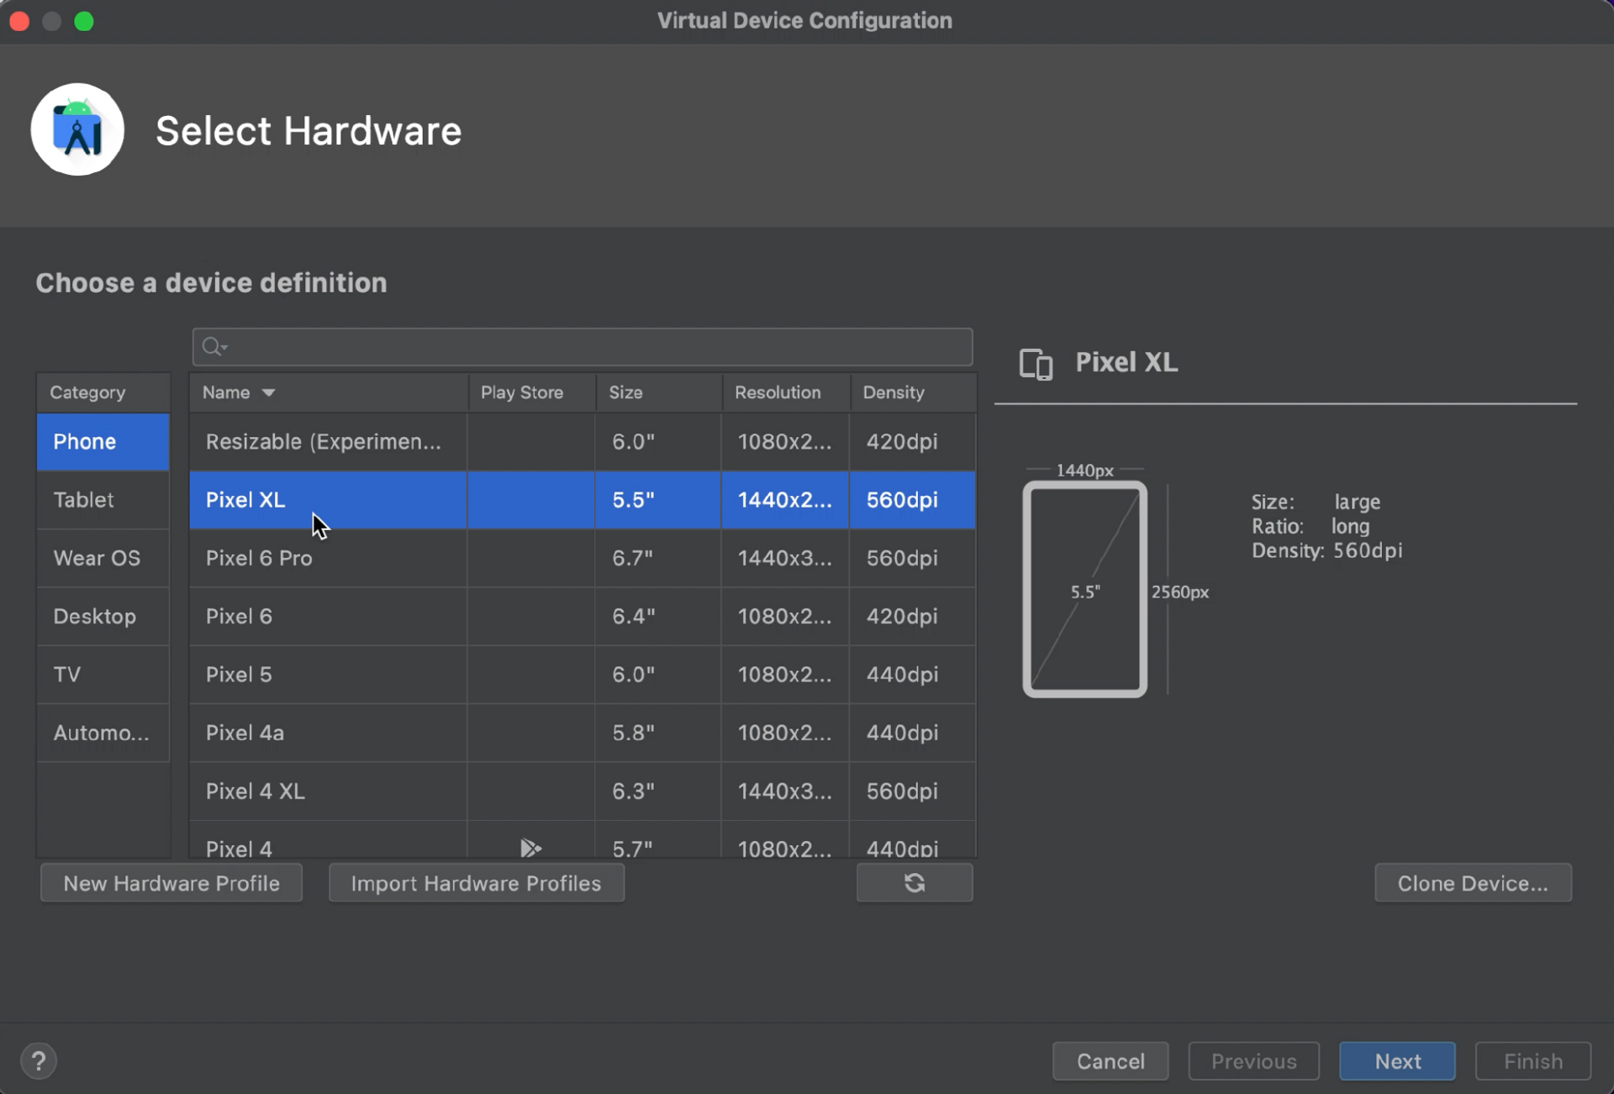Click the Size column header
The image size is (1614, 1094).
pyautogui.click(x=659, y=392)
